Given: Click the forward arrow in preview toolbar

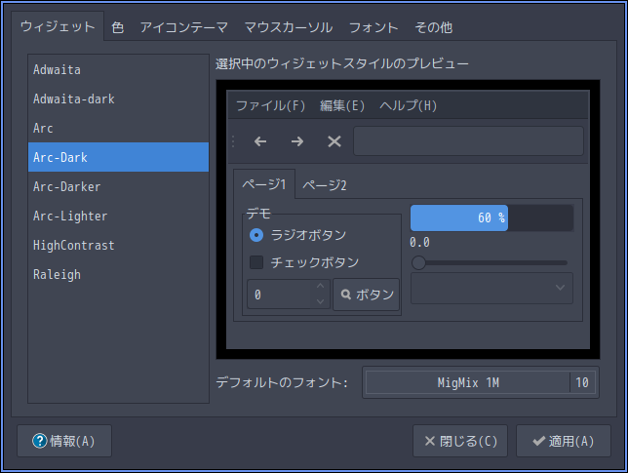Looking at the screenshot, I should 297,141.
